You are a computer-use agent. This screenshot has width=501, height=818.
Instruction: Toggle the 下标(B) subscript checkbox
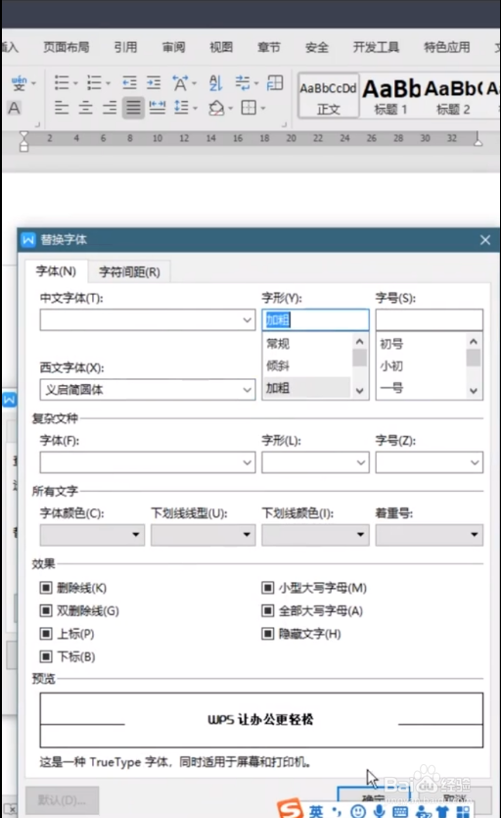(46, 656)
